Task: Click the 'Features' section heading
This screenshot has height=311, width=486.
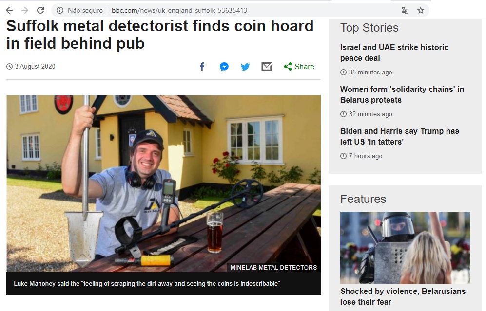Action: [x=363, y=199]
